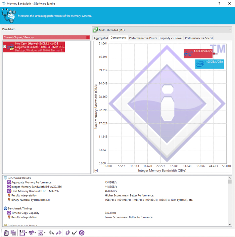This screenshot has width=235, height=237.
Task: Switch to the Aggregated tab
Action: click(x=101, y=38)
